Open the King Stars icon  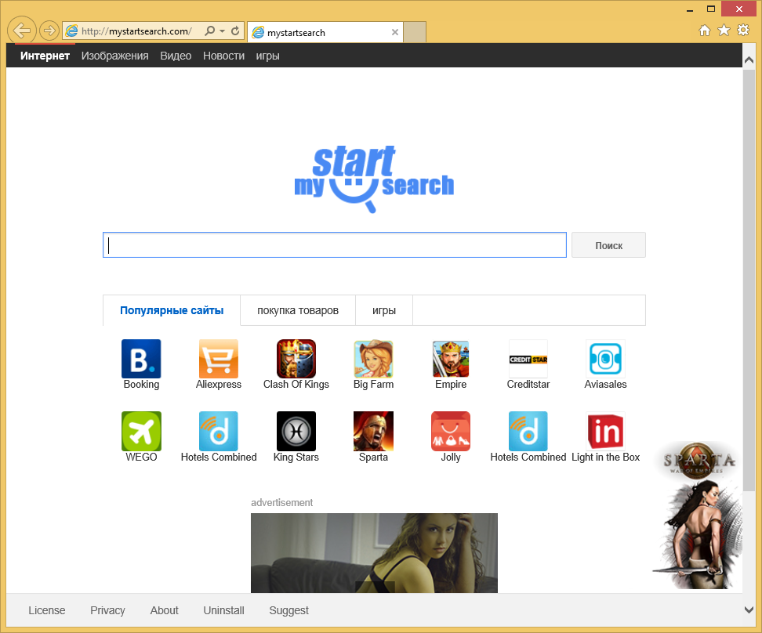click(x=296, y=432)
